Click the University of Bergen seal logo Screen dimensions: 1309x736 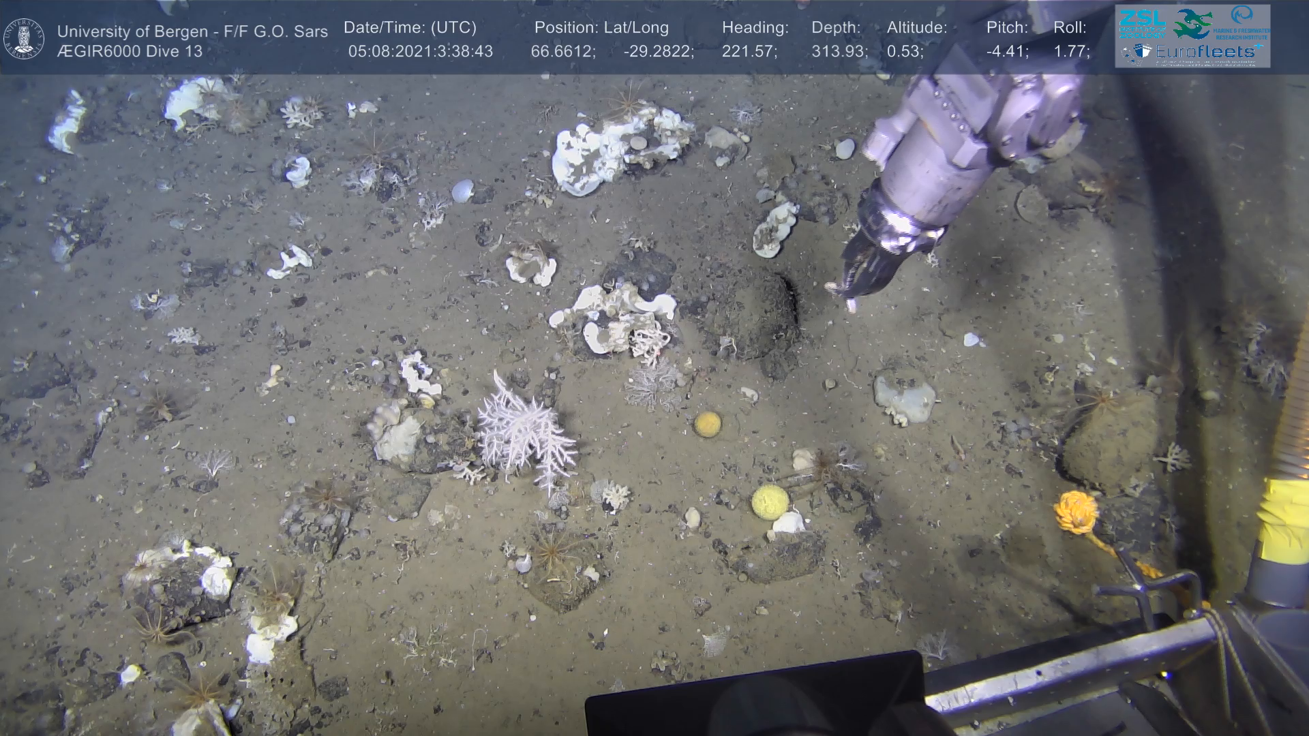click(24, 38)
